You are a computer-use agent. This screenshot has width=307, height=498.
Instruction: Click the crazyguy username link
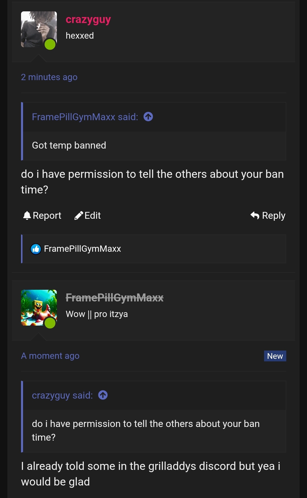(x=88, y=20)
